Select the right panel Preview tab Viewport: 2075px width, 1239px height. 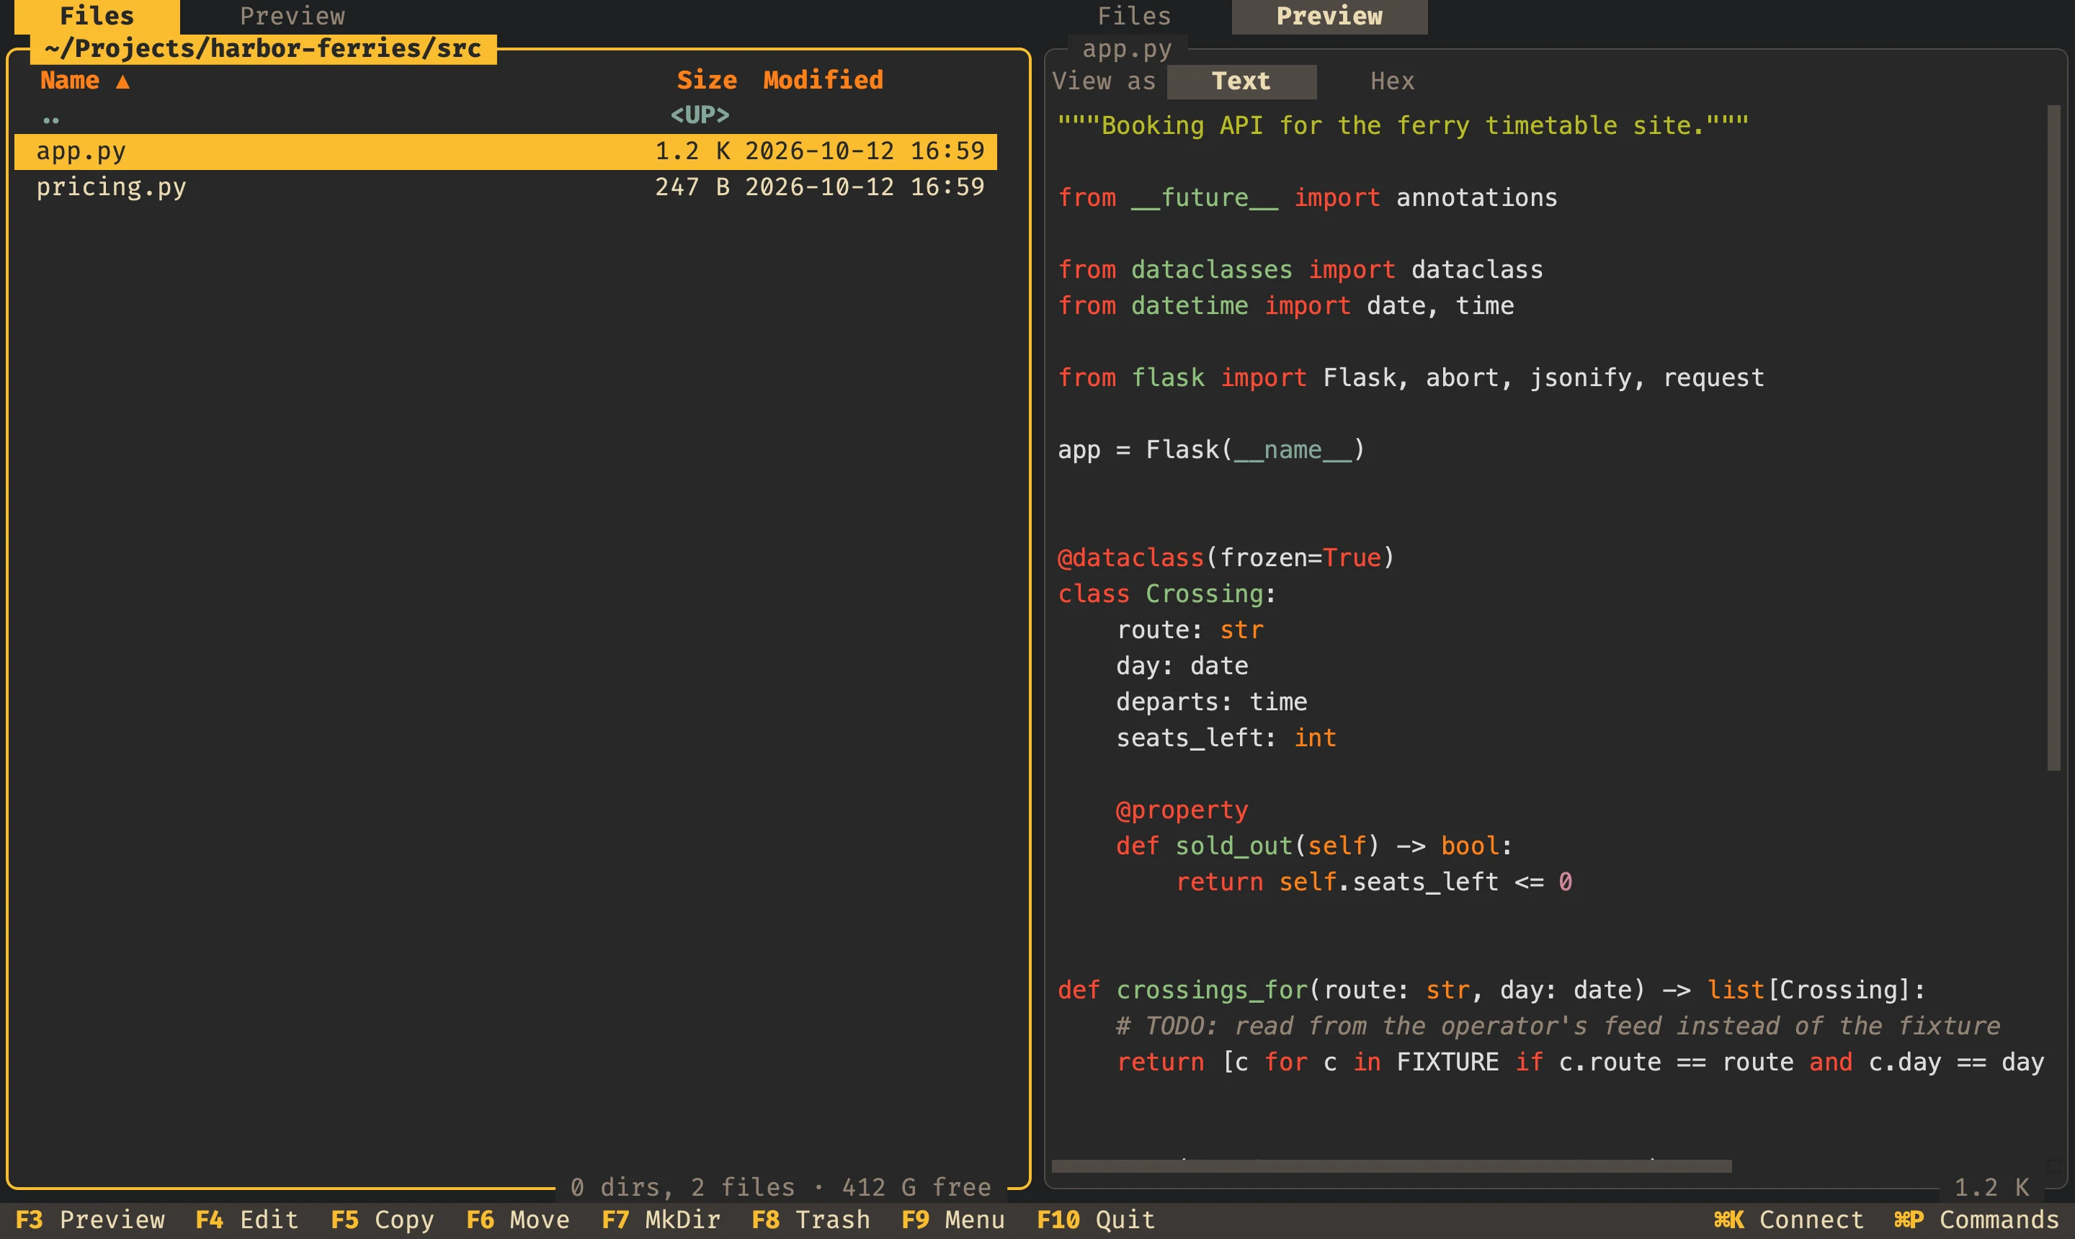click(1329, 16)
